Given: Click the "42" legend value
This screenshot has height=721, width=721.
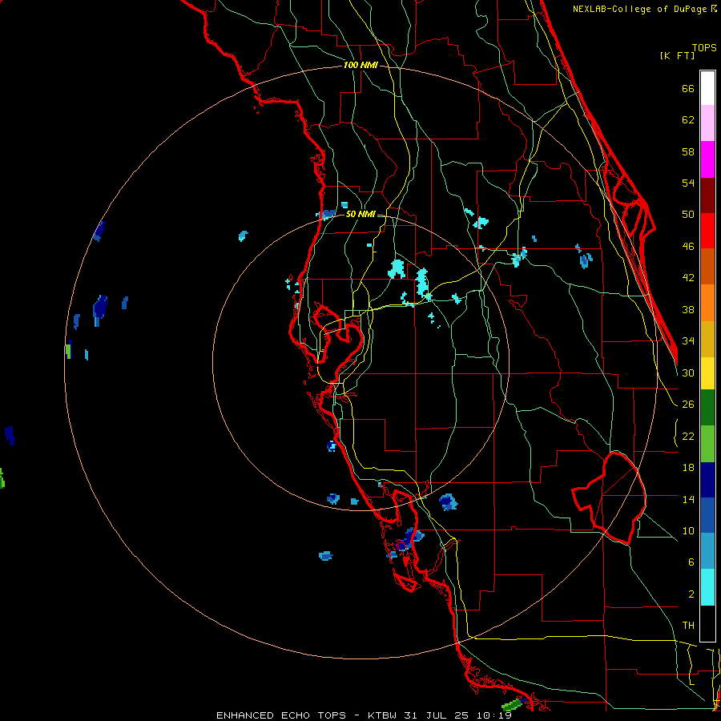Looking at the screenshot, I should [688, 278].
